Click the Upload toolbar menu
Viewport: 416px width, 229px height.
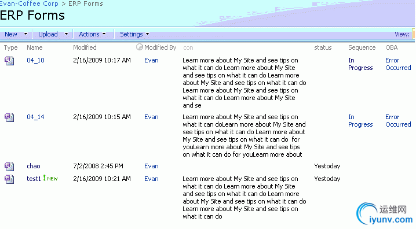pos(48,34)
